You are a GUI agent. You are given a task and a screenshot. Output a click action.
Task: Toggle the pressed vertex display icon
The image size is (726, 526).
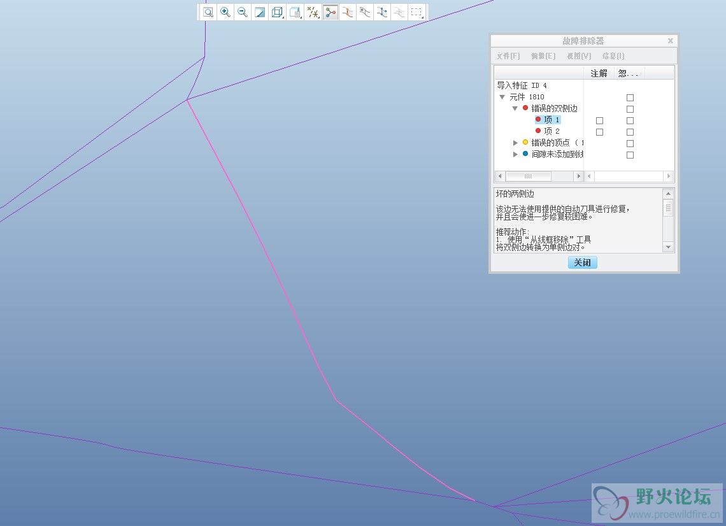pyautogui.click(x=330, y=12)
